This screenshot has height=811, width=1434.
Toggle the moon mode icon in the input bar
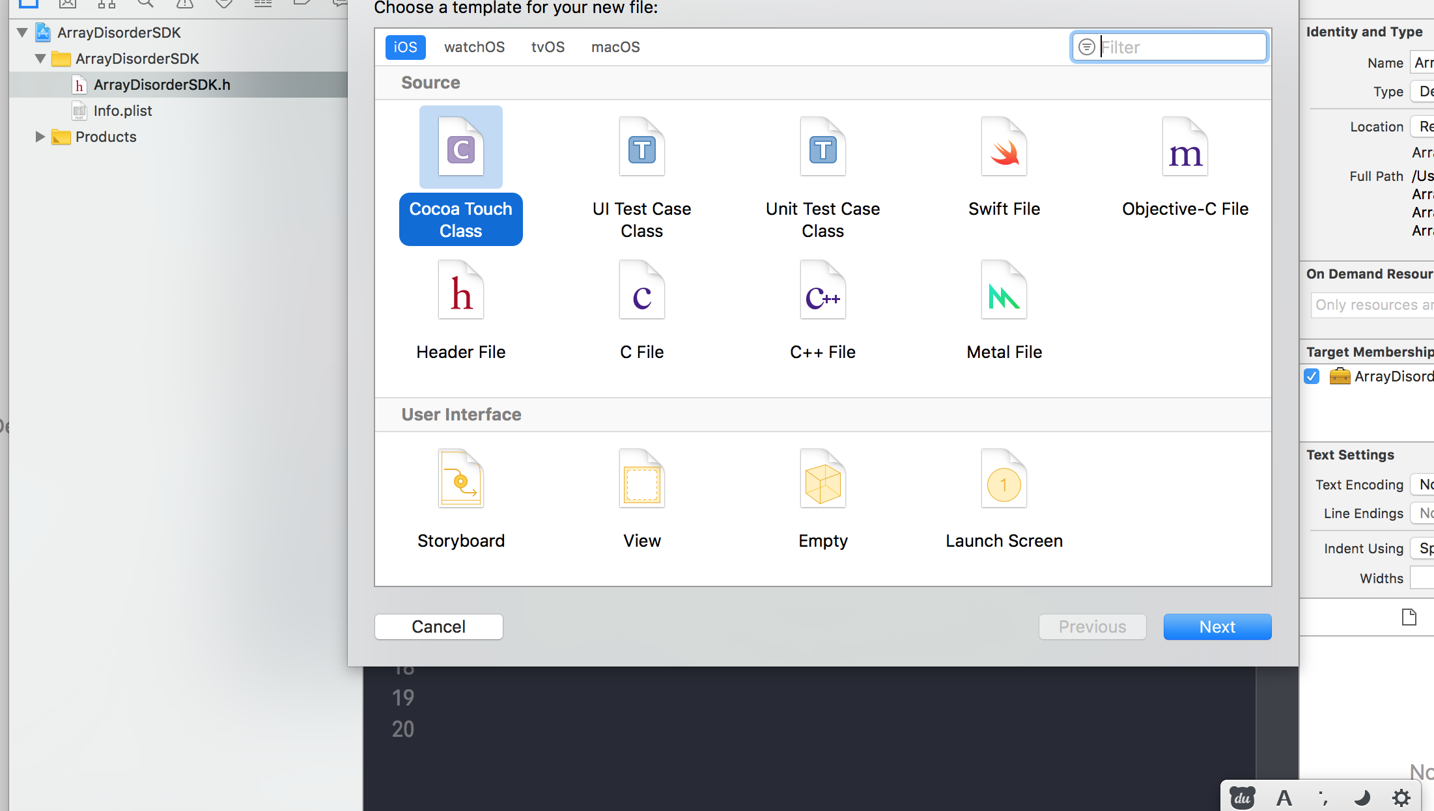click(x=1361, y=797)
